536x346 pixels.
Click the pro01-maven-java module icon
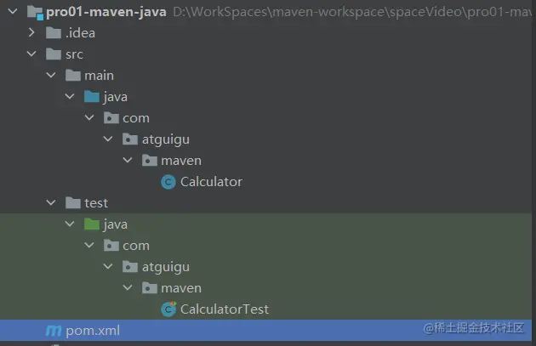point(34,12)
